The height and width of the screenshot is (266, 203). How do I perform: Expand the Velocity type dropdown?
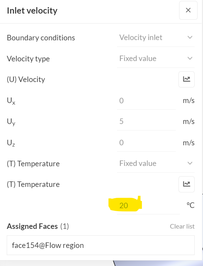(x=156, y=59)
